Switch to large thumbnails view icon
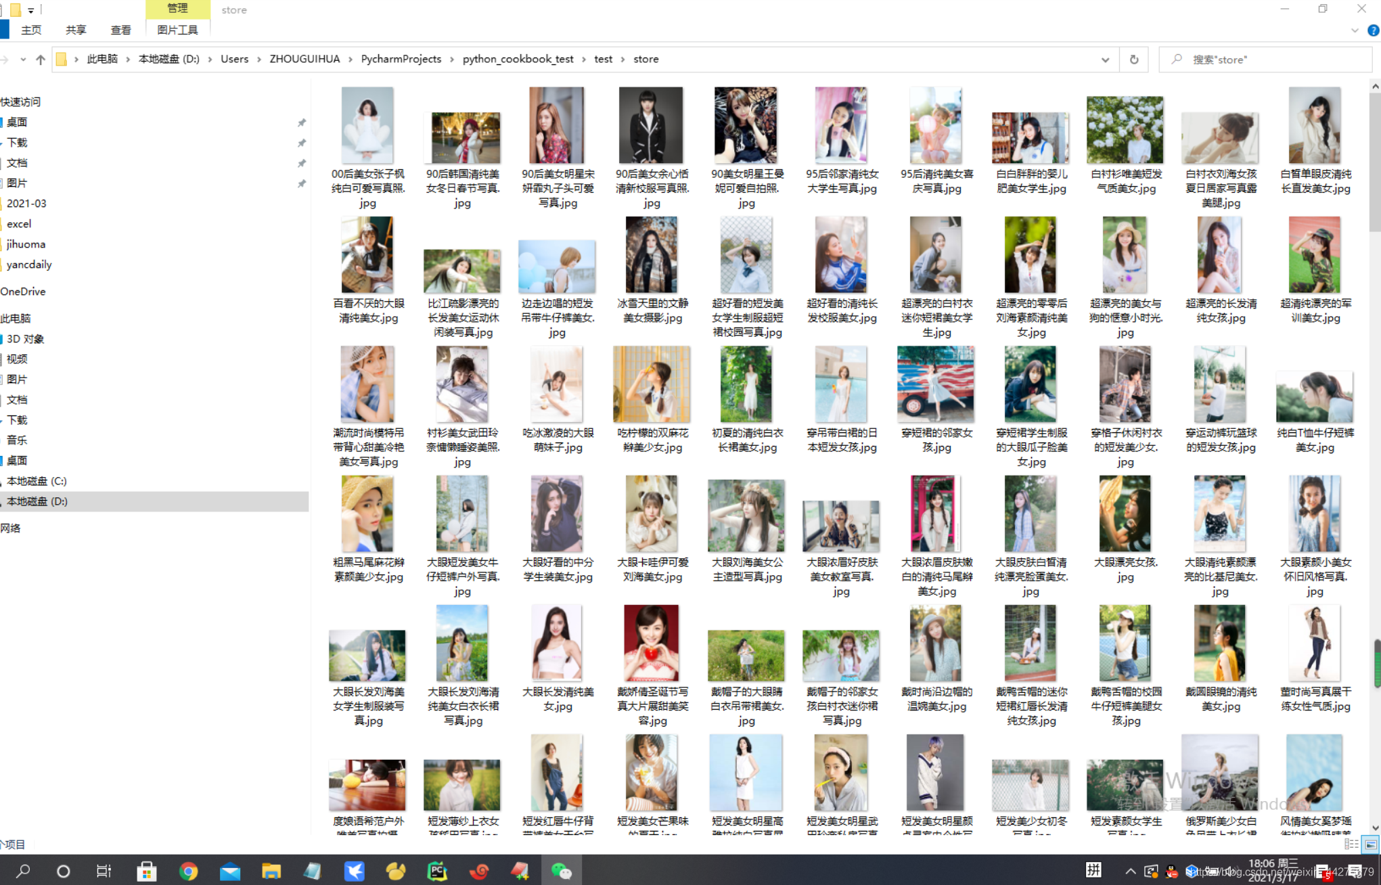Screen dimensions: 1381x885 tap(1370, 844)
